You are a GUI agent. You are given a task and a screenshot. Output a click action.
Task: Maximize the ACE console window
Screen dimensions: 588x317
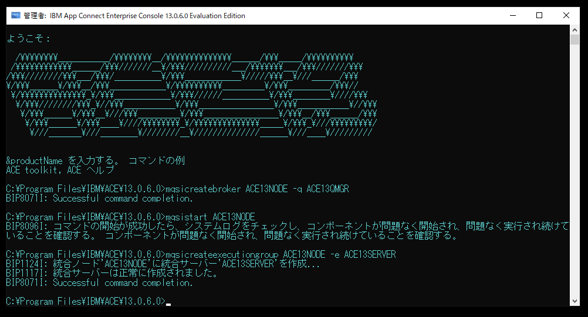[x=539, y=15]
